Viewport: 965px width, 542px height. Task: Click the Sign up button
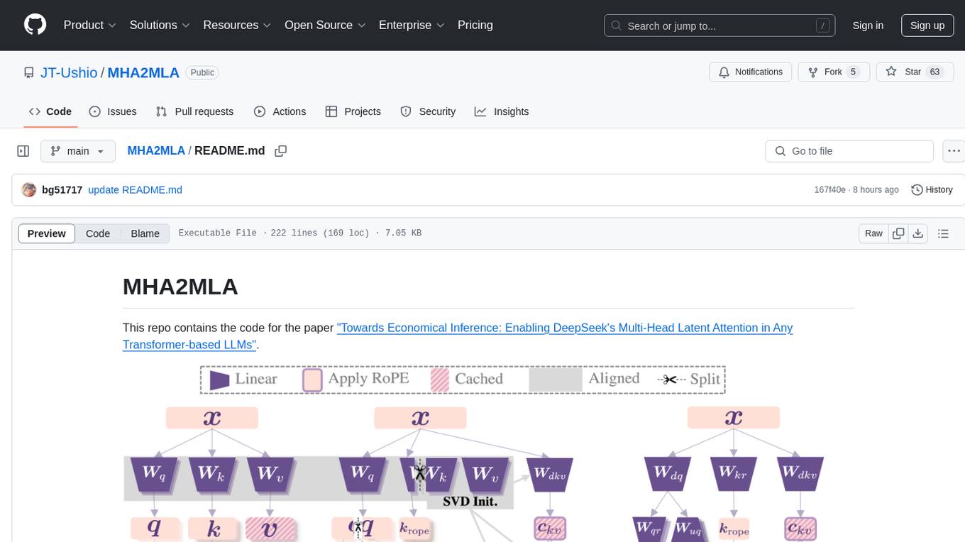point(927,26)
